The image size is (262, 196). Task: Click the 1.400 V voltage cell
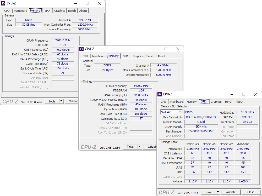point(243,181)
